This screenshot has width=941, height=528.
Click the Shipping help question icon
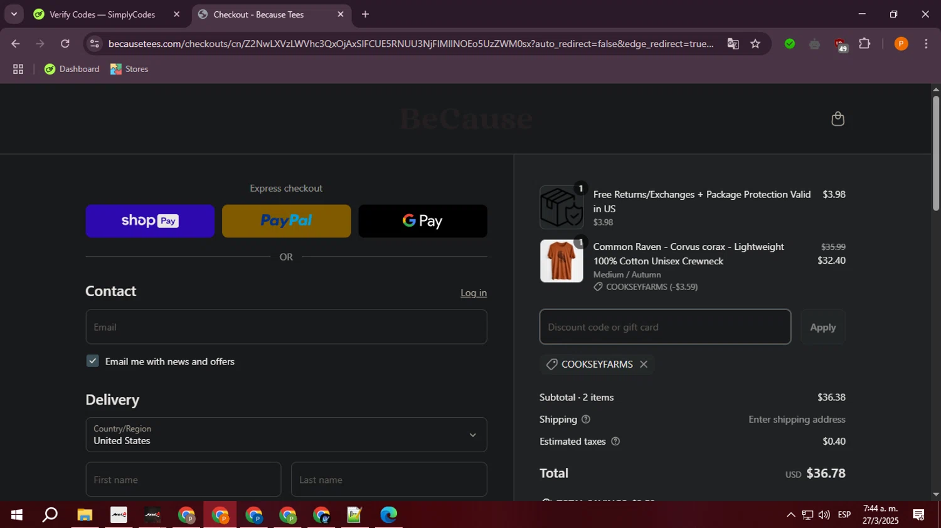pos(586,420)
